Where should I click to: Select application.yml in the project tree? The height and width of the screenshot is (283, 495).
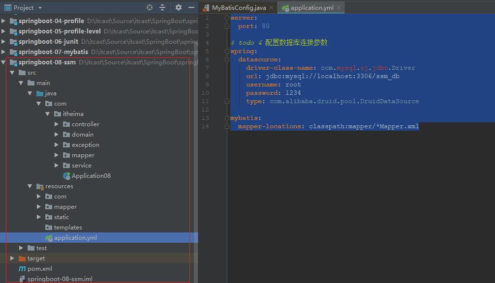pyautogui.click(x=75, y=238)
